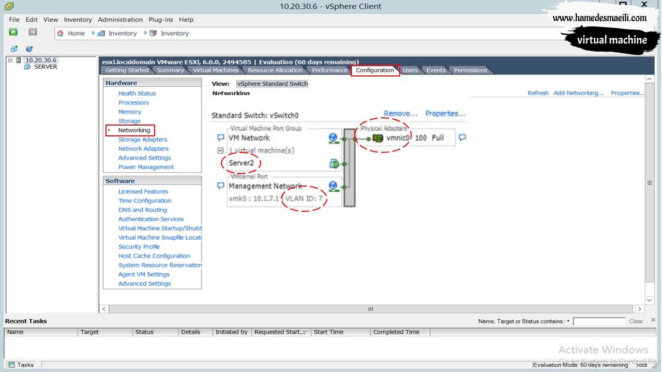Switch to the Resource Allocation tab
662x372 pixels.
275,70
